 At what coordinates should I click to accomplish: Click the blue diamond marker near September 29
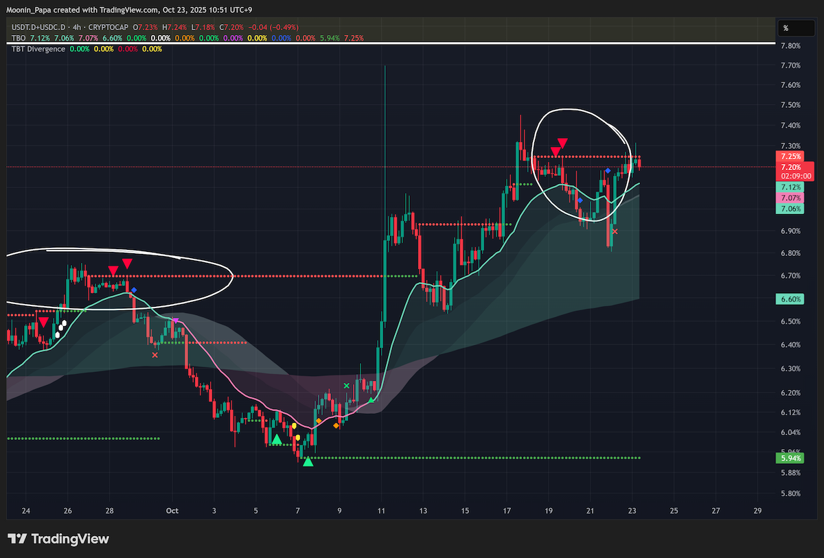pos(134,290)
